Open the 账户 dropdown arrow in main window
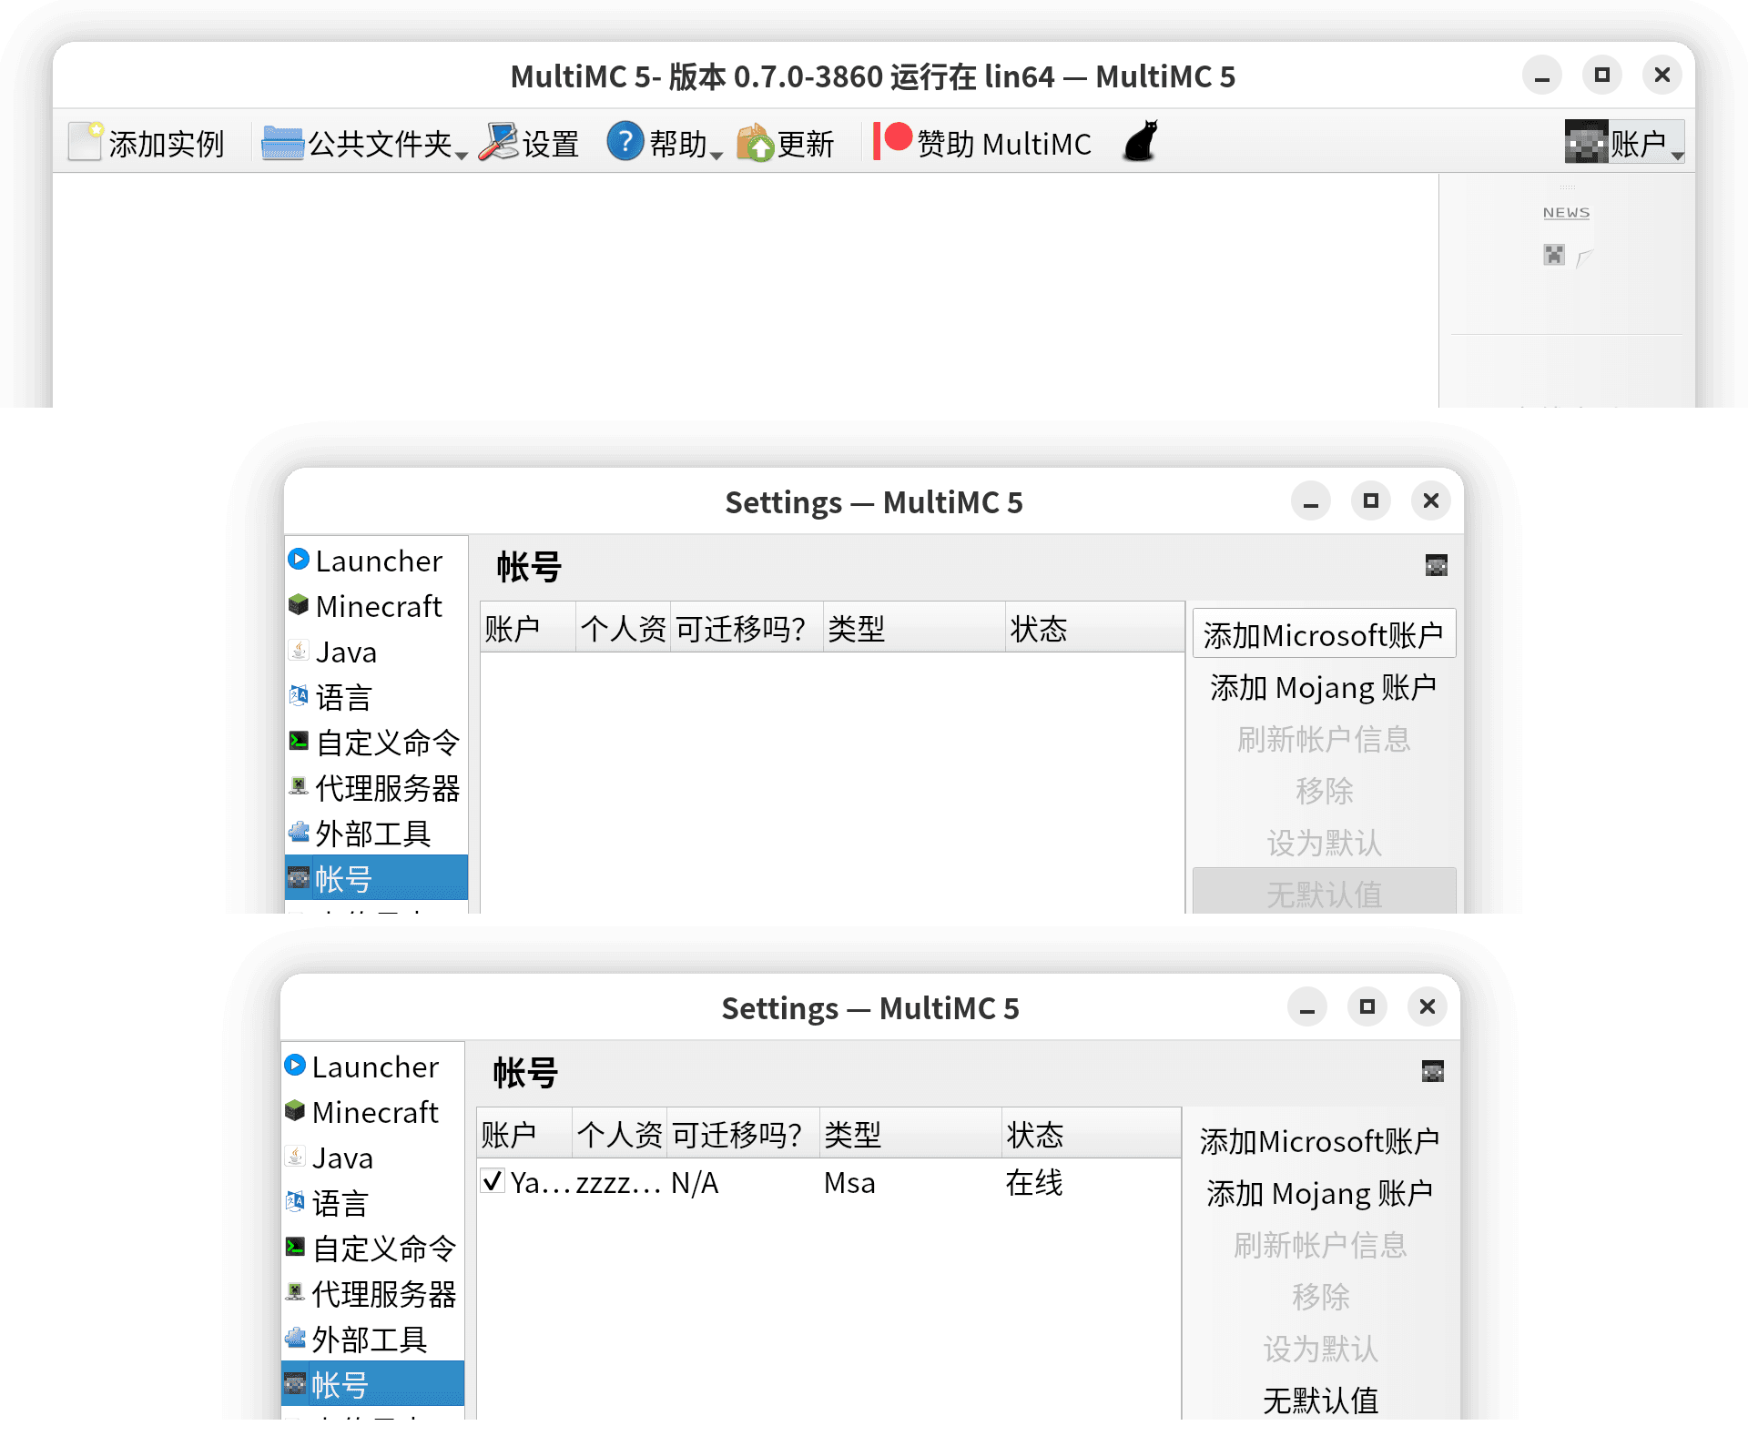1748x1456 pixels. [x=1677, y=156]
